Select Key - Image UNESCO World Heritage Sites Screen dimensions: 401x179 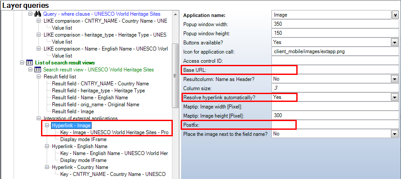tap(114, 132)
